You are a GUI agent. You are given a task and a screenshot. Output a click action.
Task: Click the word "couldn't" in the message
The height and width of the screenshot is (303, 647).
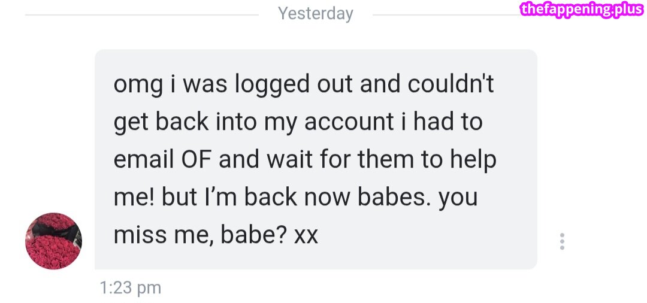click(451, 85)
